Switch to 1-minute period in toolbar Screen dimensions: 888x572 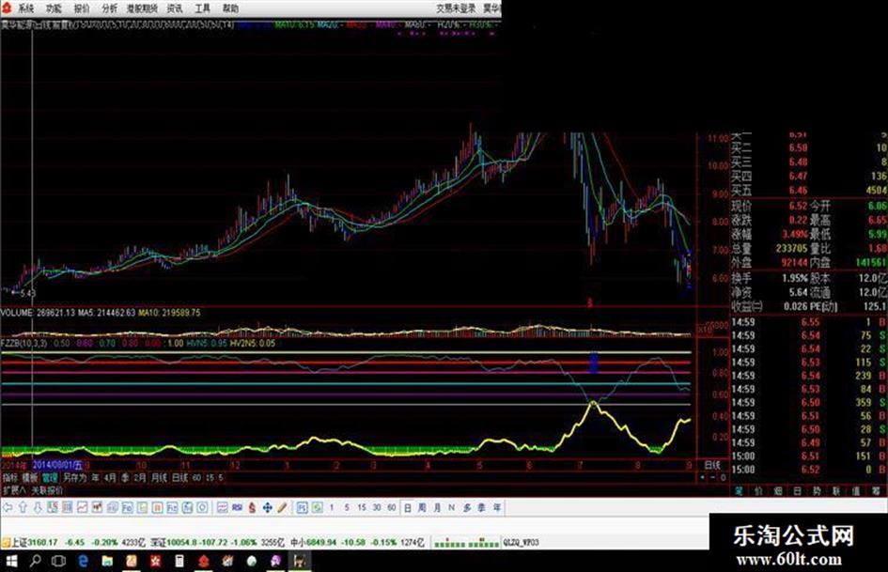click(332, 507)
